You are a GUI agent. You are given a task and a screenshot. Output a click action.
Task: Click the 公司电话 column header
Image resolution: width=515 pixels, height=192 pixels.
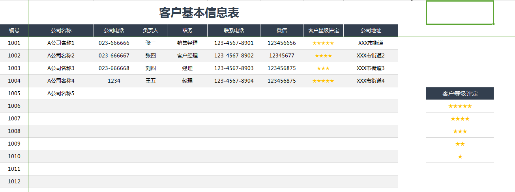point(114,30)
